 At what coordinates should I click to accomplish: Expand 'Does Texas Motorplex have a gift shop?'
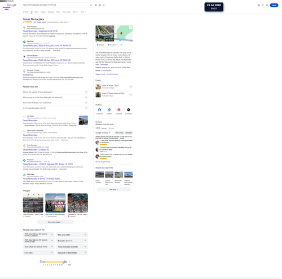pyautogui.click(x=86, y=103)
